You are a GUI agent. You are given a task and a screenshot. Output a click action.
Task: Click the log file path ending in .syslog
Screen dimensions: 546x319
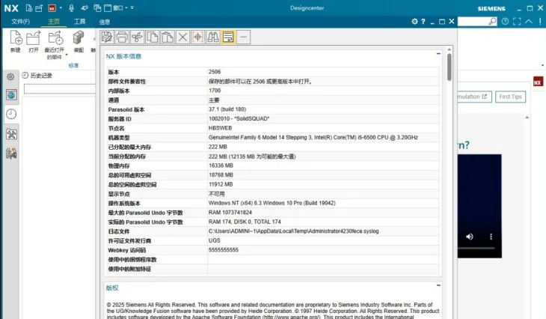[x=293, y=231]
